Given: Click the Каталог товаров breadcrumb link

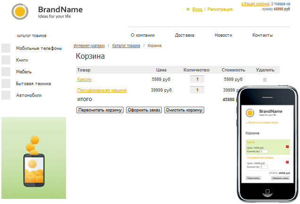Looking at the screenshot, I should pos(126,46).
